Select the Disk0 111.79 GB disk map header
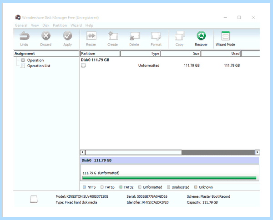 (169, 160)
